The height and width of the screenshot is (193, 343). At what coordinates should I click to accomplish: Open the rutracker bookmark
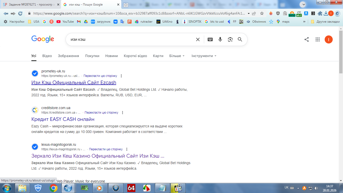[144, 22]
